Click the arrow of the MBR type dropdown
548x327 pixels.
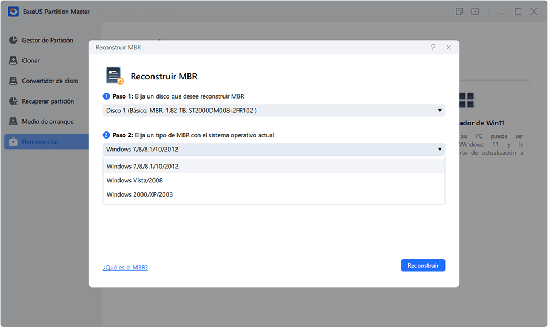(439, 149)
